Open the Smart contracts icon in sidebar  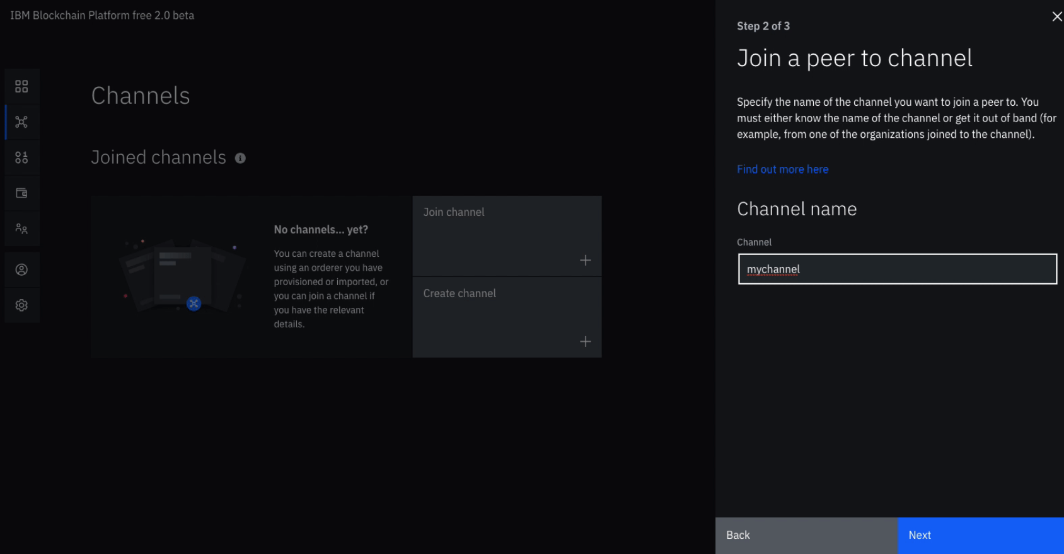click(21, 157)
